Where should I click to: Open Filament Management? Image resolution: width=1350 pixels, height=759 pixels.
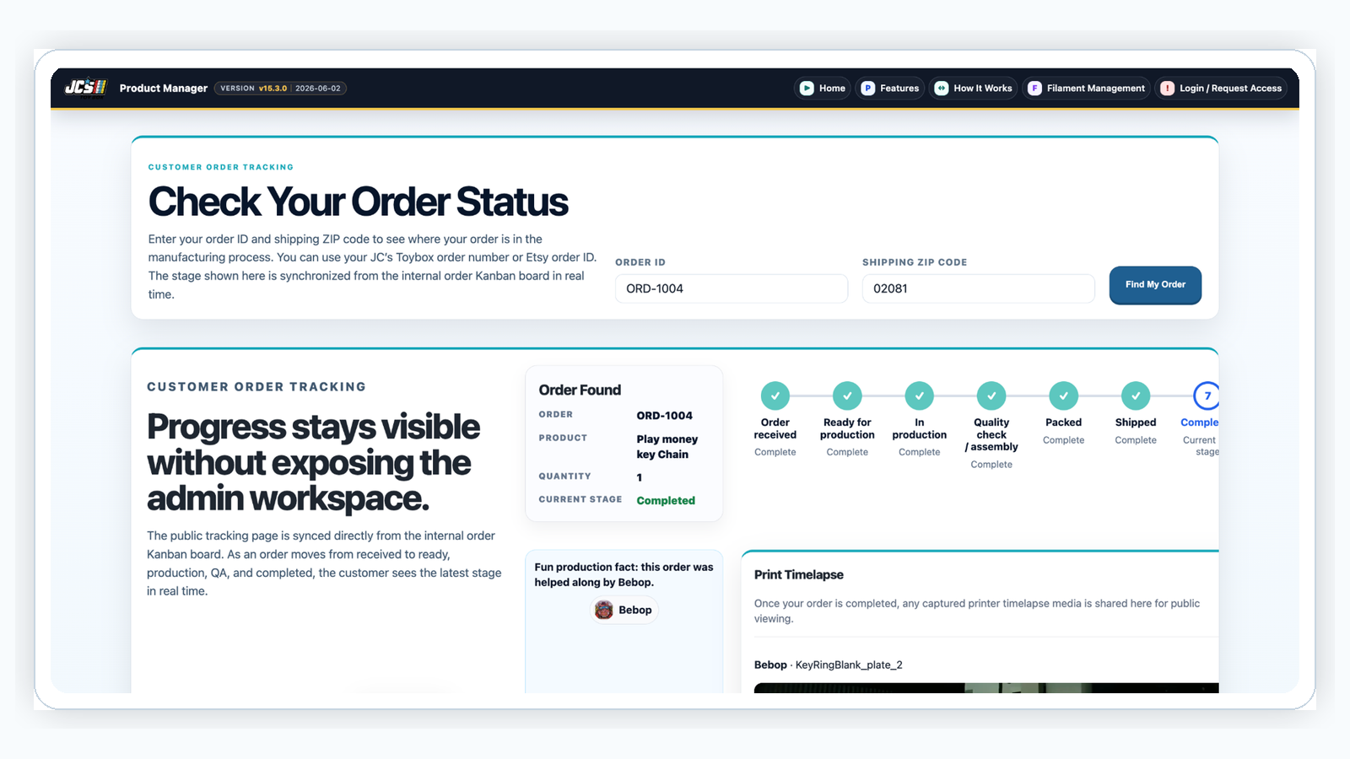pos(1087,88)
